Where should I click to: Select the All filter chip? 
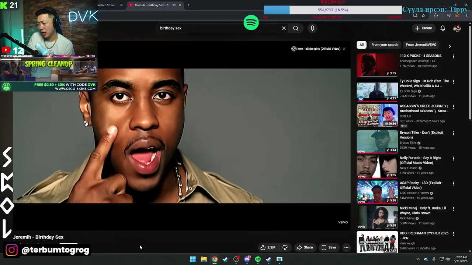361,45
